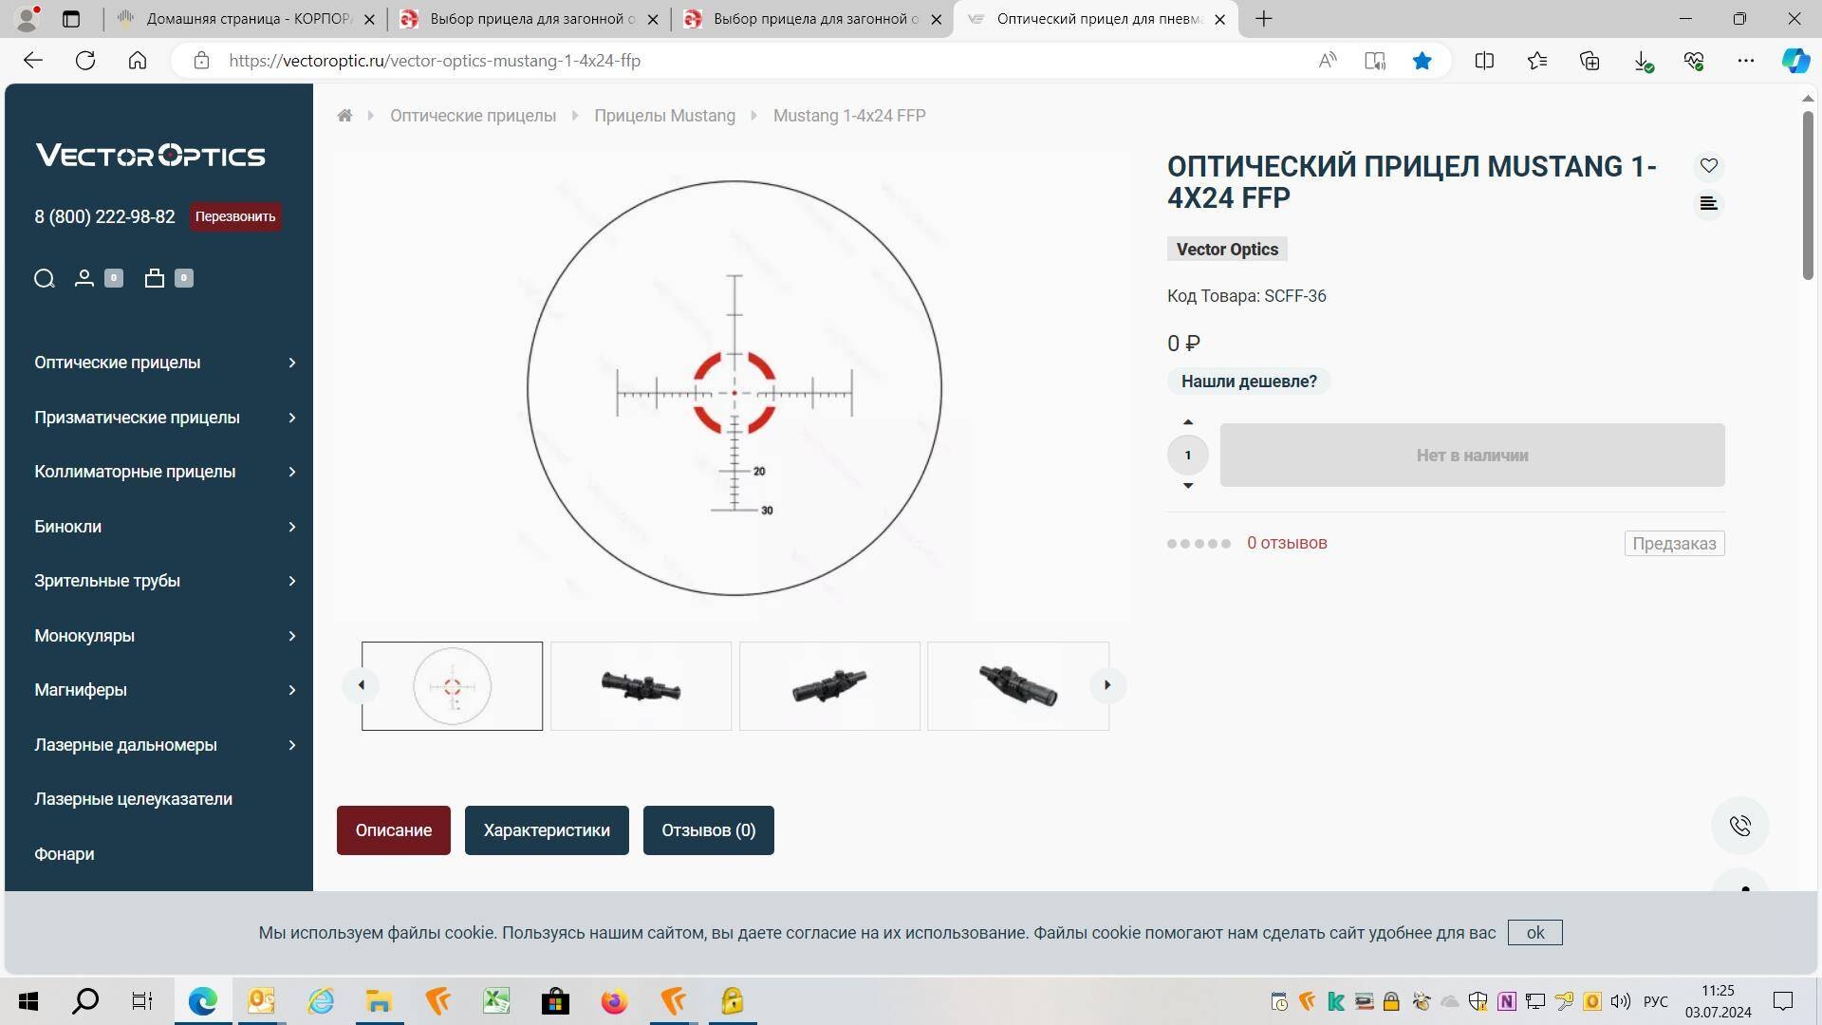Increase quantity with up arrow

pos(1187,422)
